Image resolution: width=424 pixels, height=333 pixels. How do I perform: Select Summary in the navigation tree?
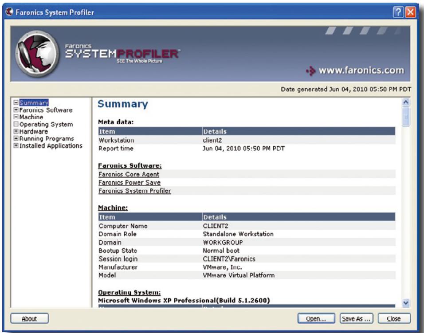[34, 103]
